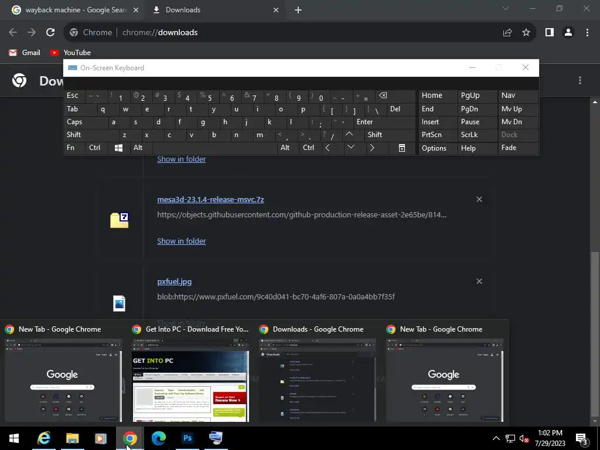
Task: Launch Internet Explorer from the taskbar
Action: [x=43, y=438]
